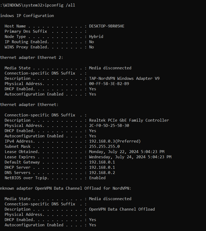Screen dimensions: 206x231
Task: Click the physical address 2C-F0-5D-25-5B-30
Action: coord(109,126)
